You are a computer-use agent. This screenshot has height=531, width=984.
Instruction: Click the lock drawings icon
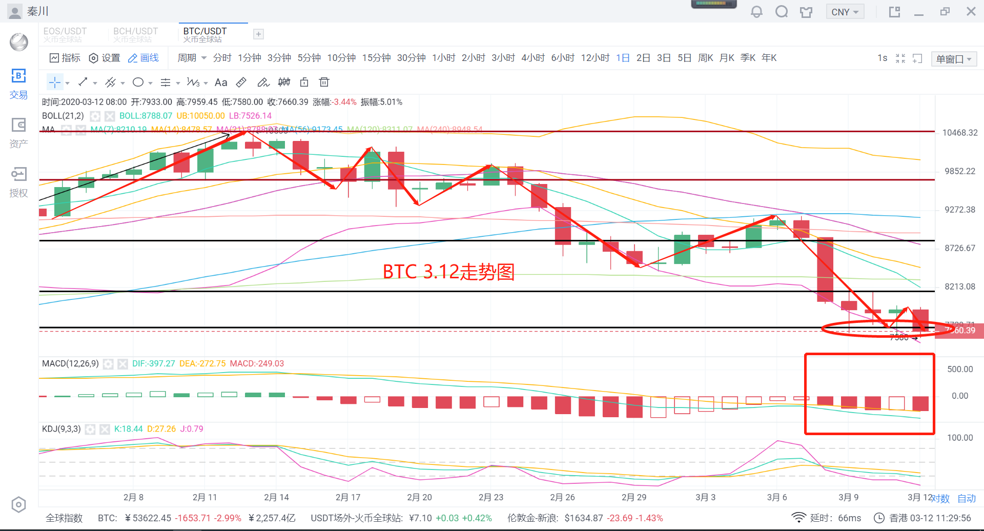click(304, 82)
